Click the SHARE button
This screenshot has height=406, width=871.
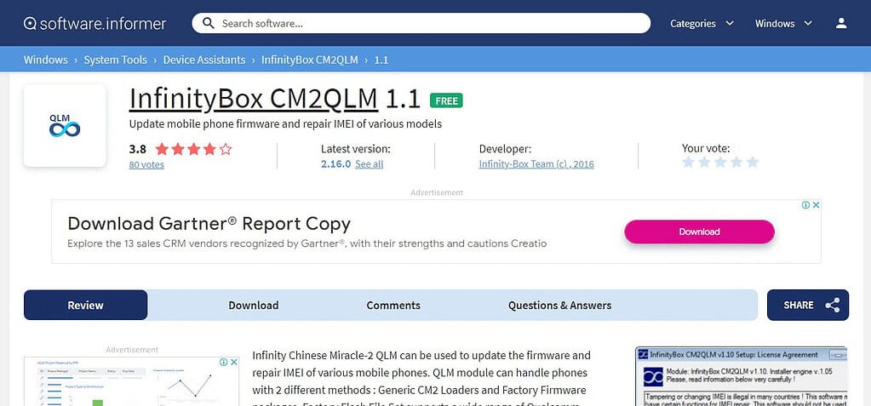coord(808,305)
